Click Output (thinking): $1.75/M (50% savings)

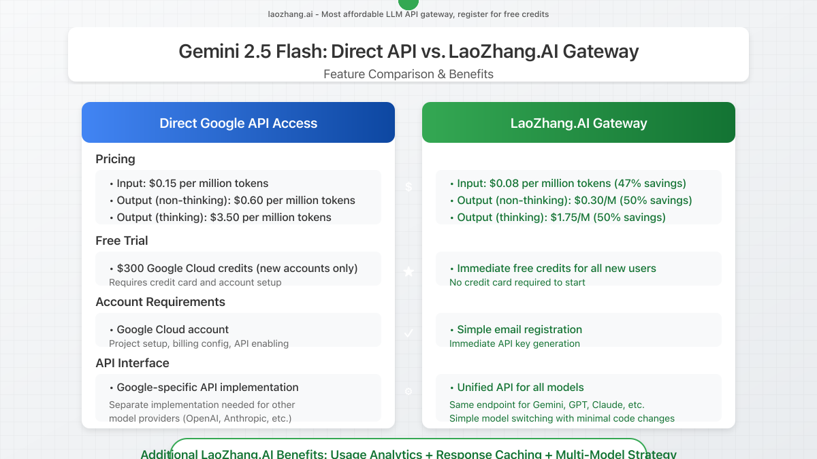click(x=558, y=218)
